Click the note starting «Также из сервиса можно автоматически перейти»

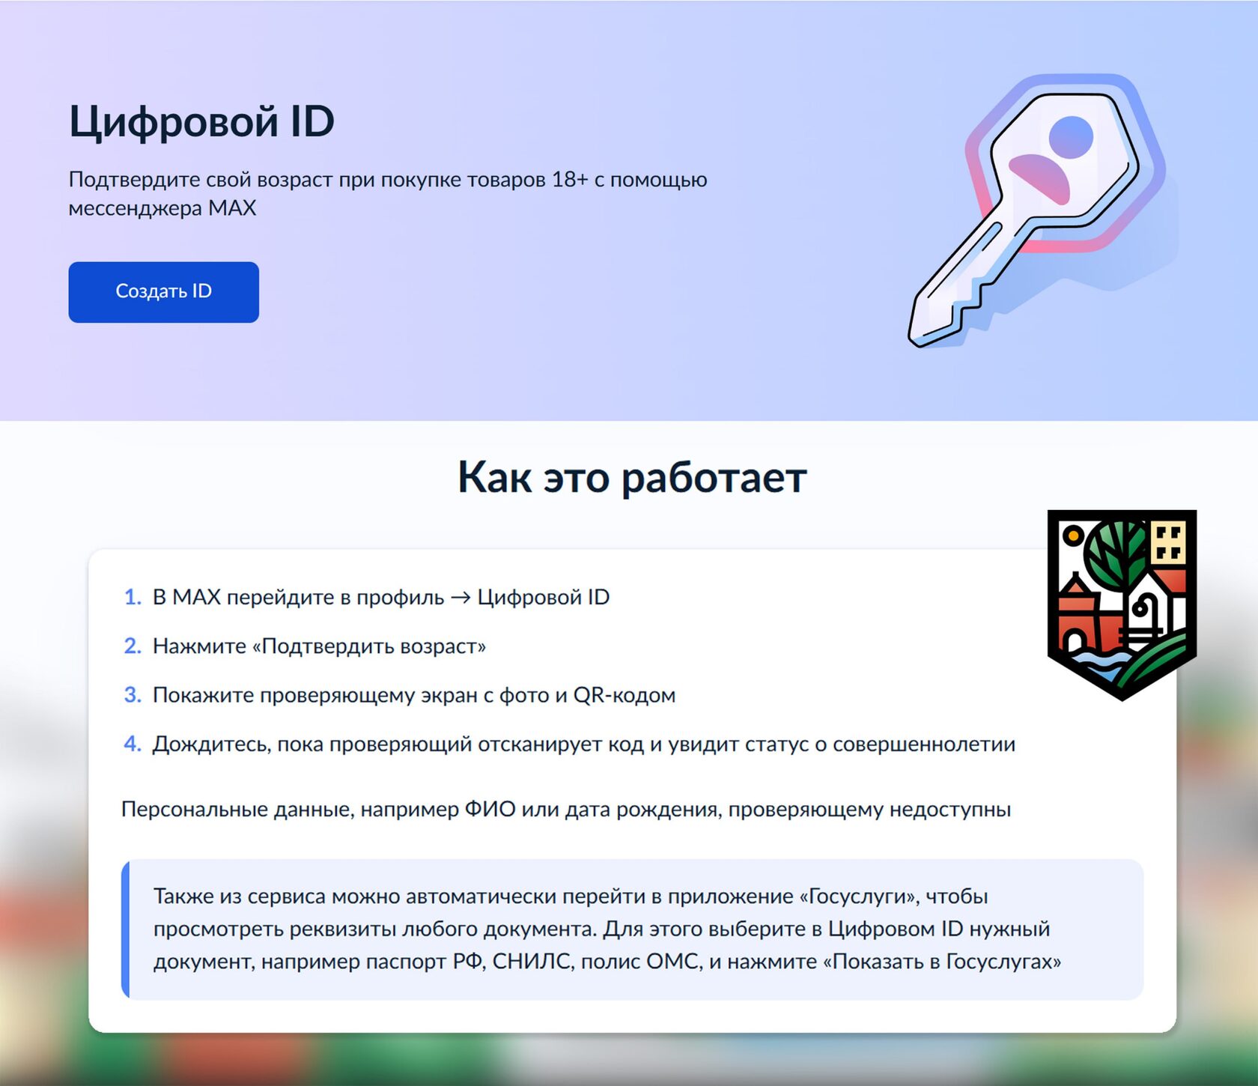pyautogui.click(x=633, y=929)
